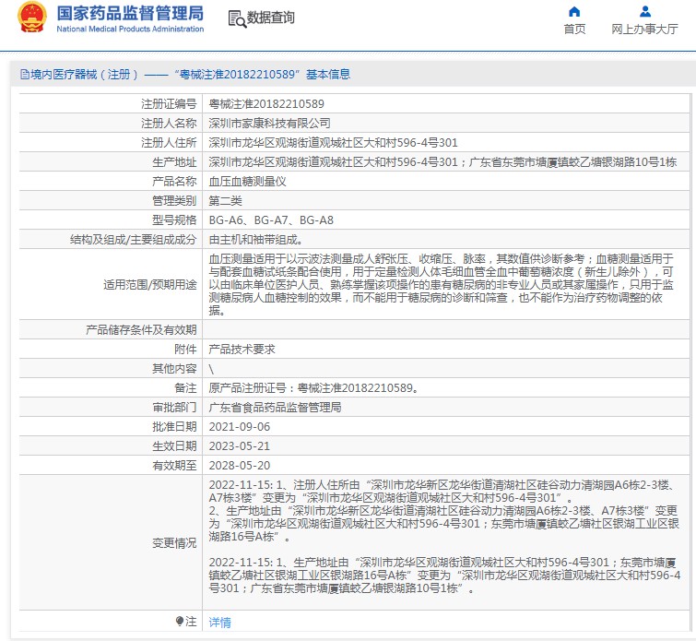Image resolution: width=696 pixels, height=641 pixels.
Task: Select the registrant name 深圳市家康科技有限公司
Action: click(x=269, y=123)
